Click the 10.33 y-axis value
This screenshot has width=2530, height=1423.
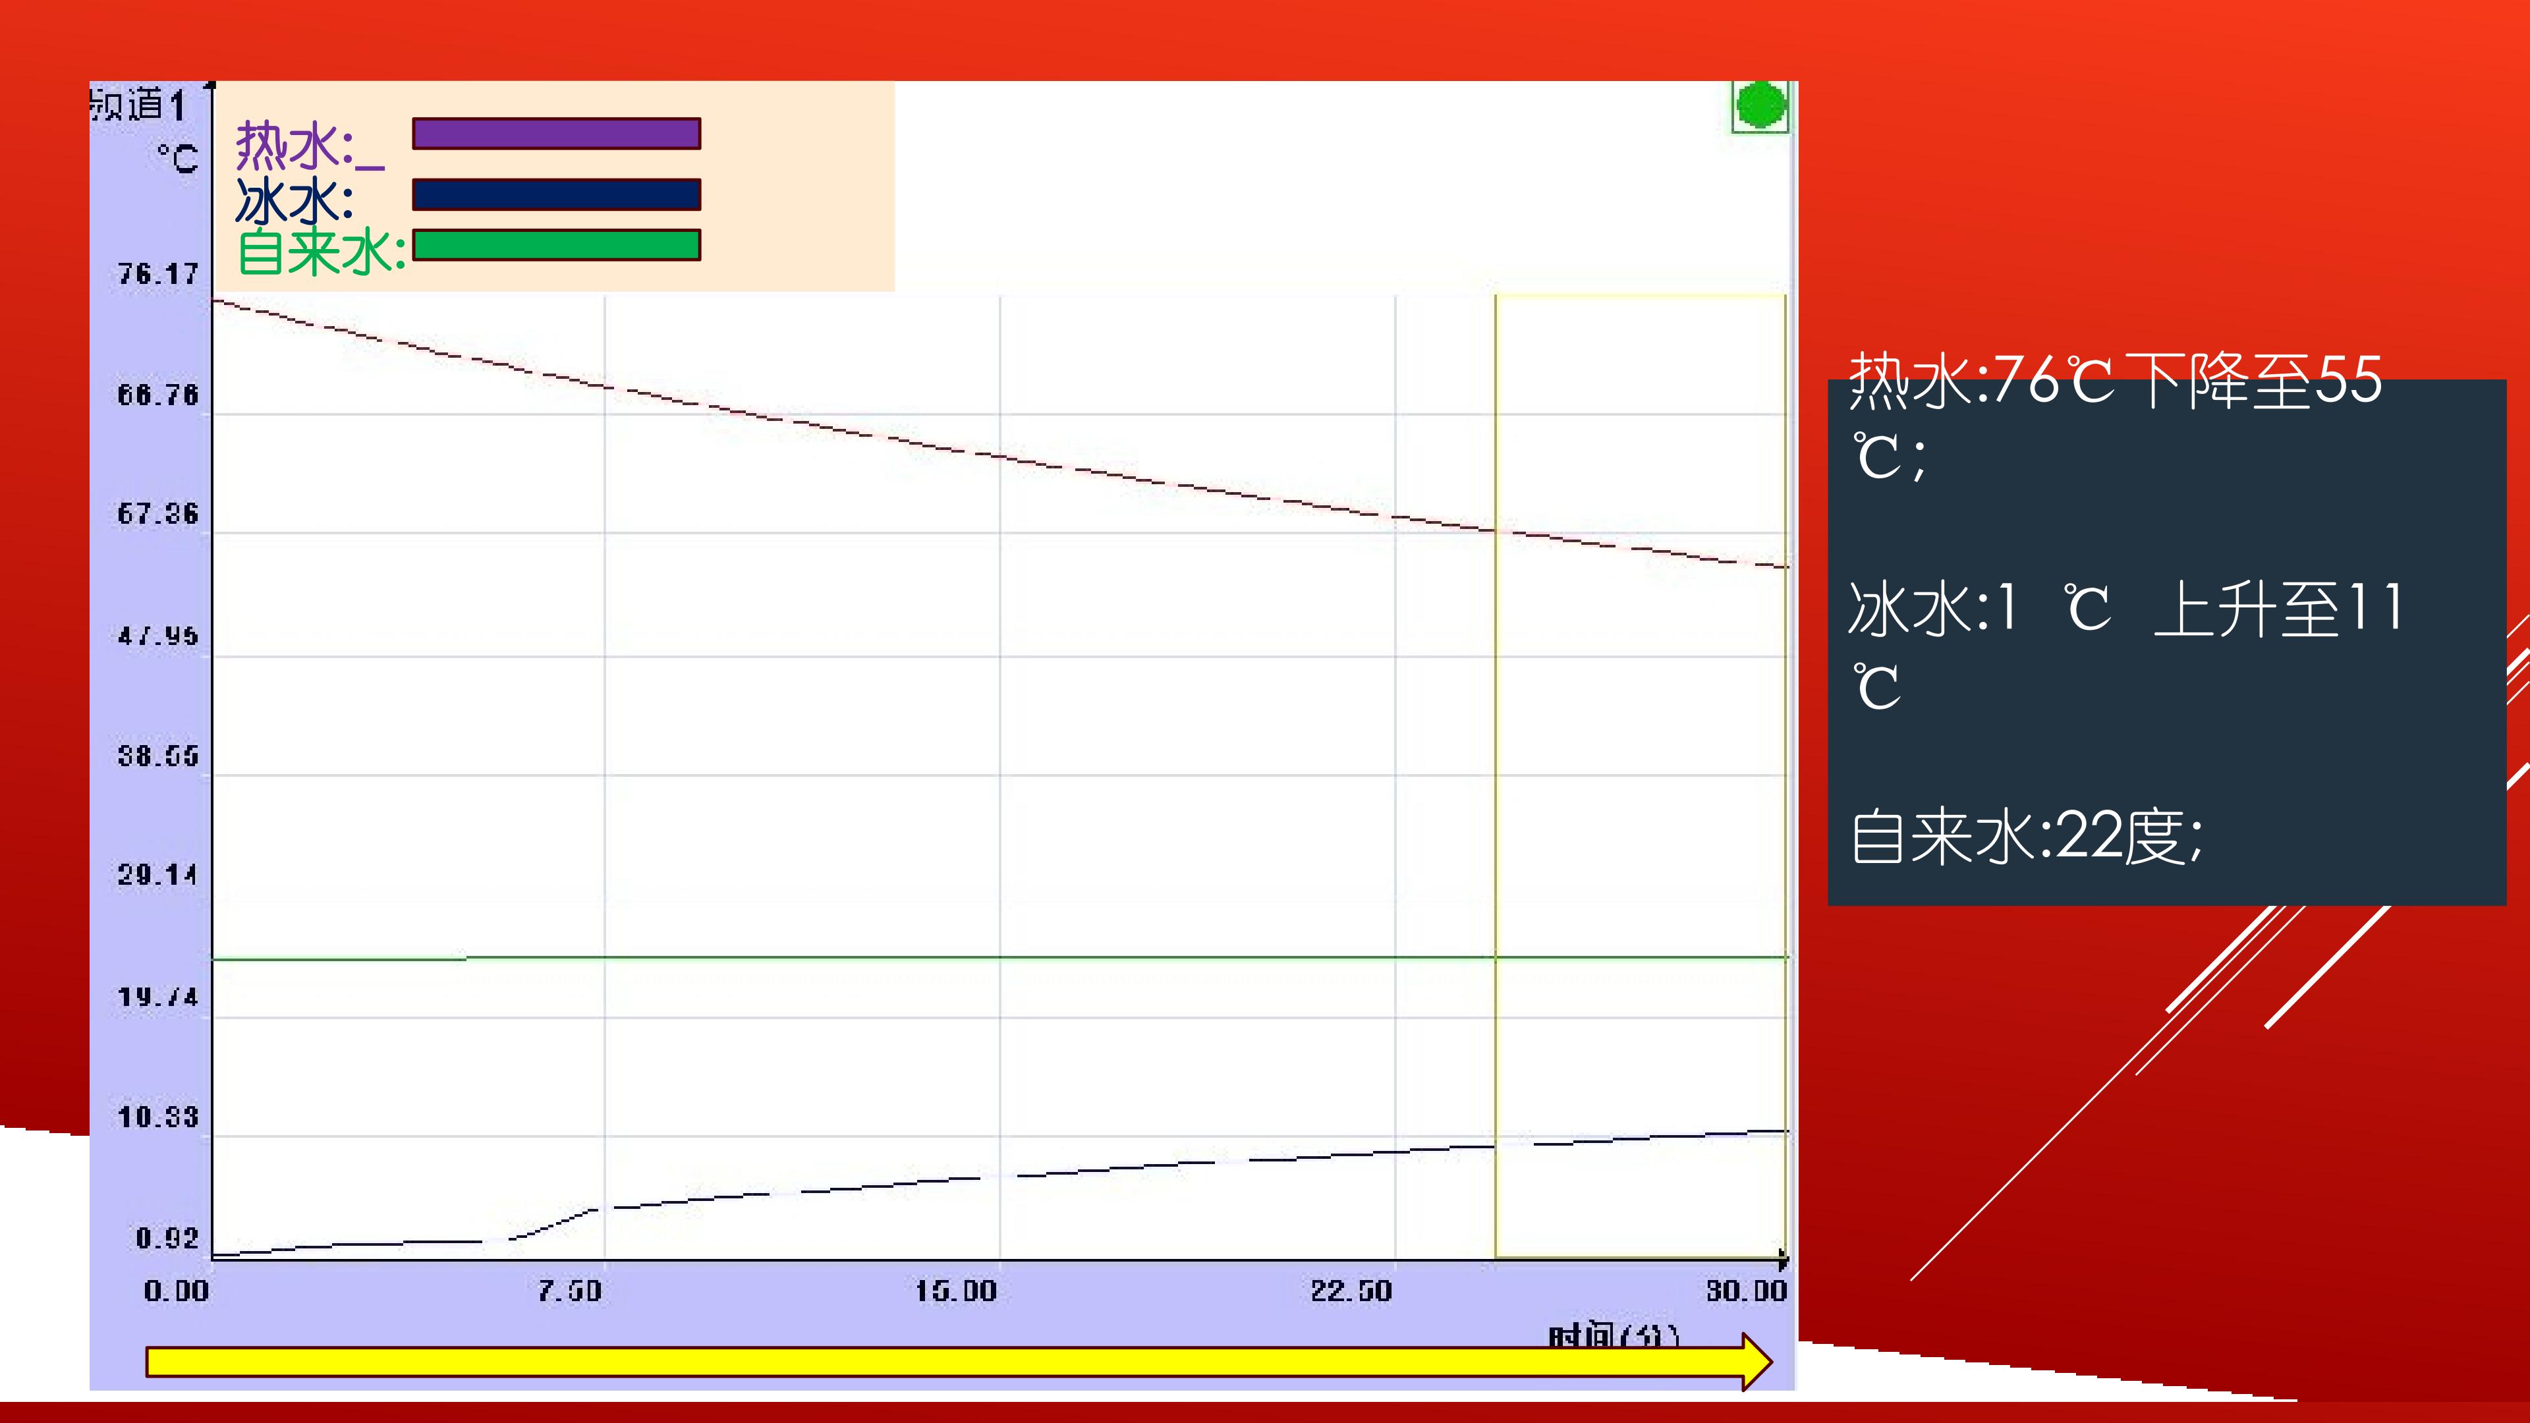[158, 1117]
